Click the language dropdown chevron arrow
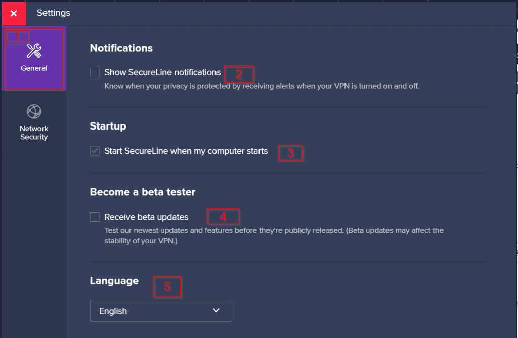This screenshot has height=338, width=518. tap(216, 310)
